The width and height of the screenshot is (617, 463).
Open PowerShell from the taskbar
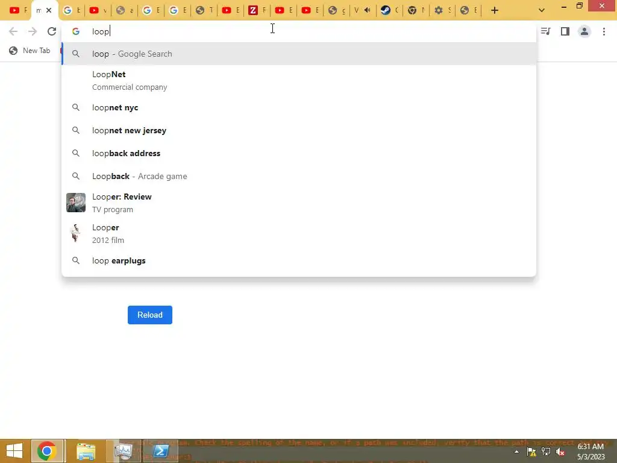pyautogui.click(x=161, y=451)
